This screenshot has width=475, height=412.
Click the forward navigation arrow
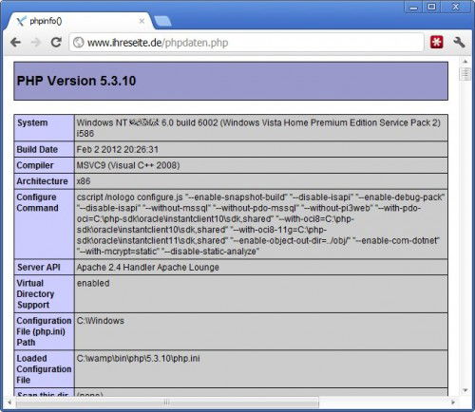coord(36,42)
